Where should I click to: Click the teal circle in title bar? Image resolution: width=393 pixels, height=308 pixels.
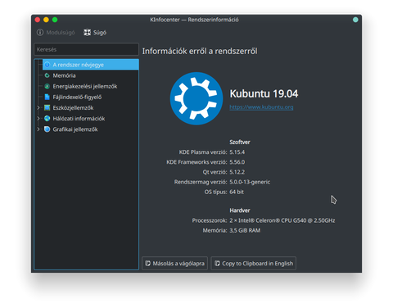[x=355, y=20]
